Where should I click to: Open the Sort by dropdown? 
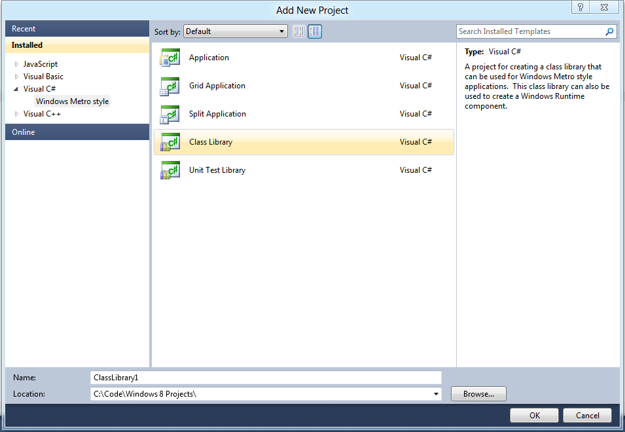pyautogui.click(x=236, y=31)
